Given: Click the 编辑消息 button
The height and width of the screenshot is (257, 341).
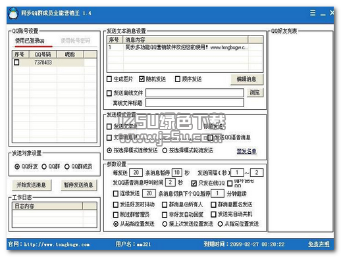Looking at the screenshot, I should (x=246, y=79).
